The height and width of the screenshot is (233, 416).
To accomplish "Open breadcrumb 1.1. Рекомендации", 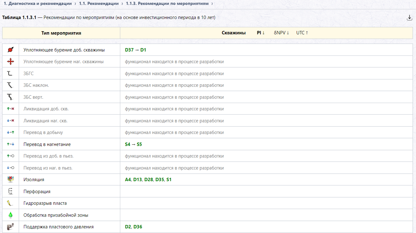I will pyautogui.click(x=99, y=4).
